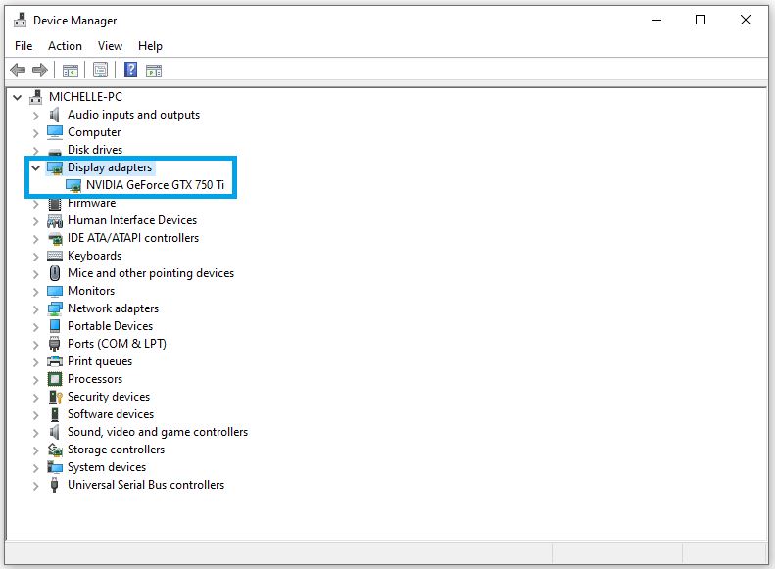This screenshot has height=569, width=775.
Task: Click the blue Help question mark icon
Action: click(130, 70)
